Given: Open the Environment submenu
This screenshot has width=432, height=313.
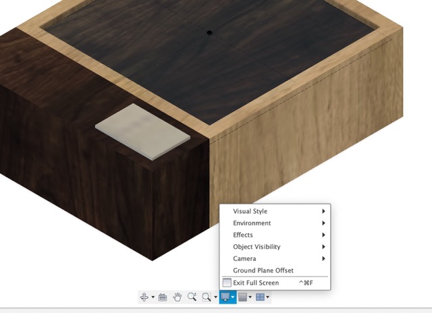Looking at the screenshot, I should [275, 223].
